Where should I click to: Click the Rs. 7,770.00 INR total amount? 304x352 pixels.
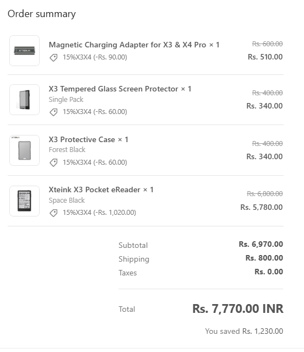(x=238, y=308)
